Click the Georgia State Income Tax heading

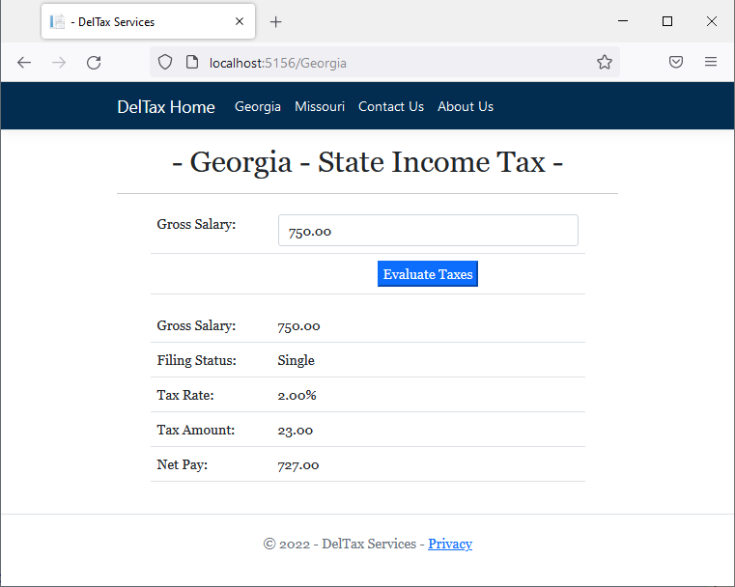(x=367, y=162)
